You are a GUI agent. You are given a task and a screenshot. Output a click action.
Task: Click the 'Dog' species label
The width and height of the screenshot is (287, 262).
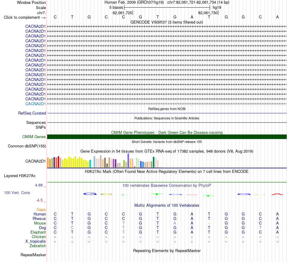pyautogui.click(x=43, y=228)
